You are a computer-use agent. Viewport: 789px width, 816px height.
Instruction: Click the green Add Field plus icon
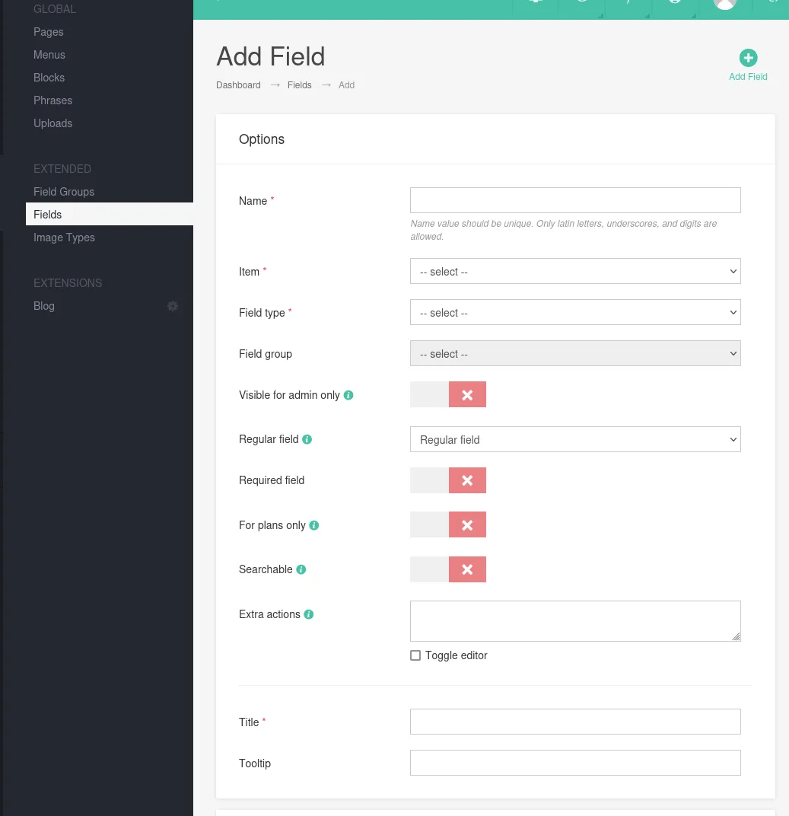coord(748,58)
